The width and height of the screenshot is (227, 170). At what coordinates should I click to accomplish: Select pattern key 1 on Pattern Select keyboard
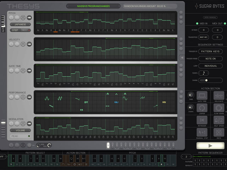[11, 164]
